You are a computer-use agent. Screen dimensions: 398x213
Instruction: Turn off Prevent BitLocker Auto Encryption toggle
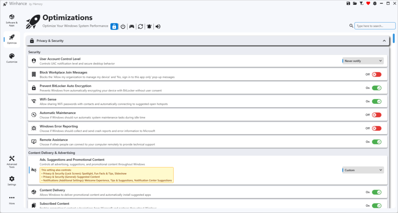tap(377, 88)
